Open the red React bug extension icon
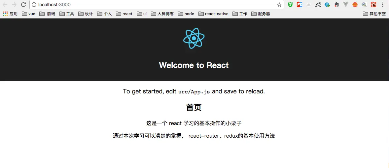This screenshot has height=168, width=389. 373,5
